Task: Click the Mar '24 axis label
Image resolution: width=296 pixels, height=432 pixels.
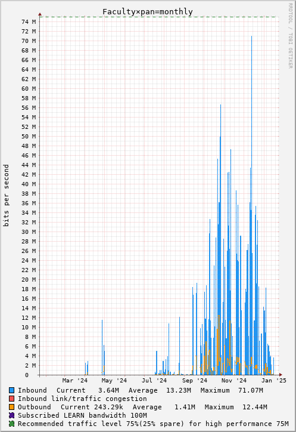Action: coord(75,381)
